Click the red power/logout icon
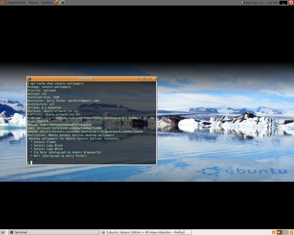This screenshot has width=294, height=235. point(291,3)
